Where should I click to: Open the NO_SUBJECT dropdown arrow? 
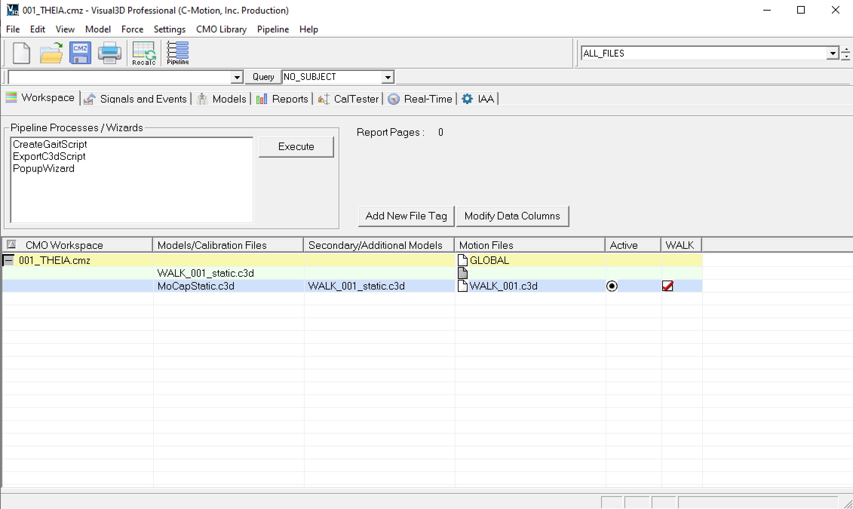[388, 77]
